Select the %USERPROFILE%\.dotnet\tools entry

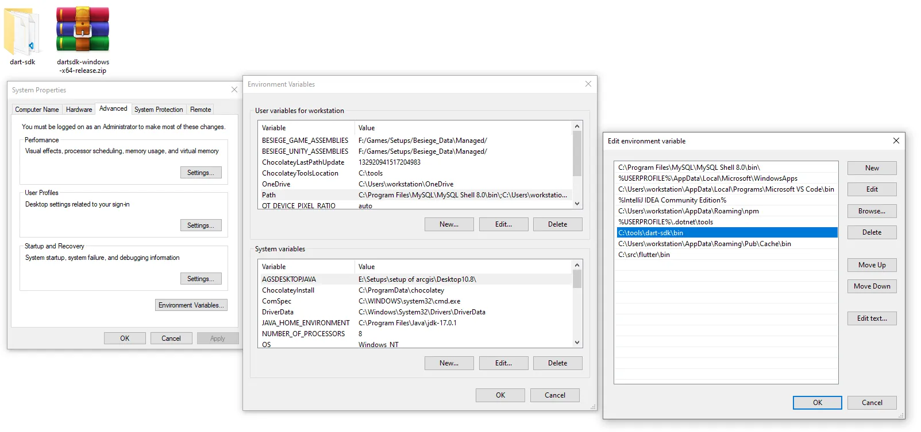[726, 222]
